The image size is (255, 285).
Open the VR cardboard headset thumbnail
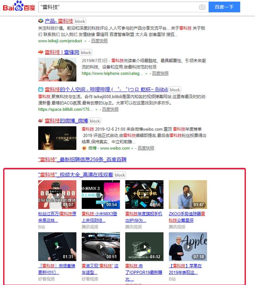tap(57, 69)
